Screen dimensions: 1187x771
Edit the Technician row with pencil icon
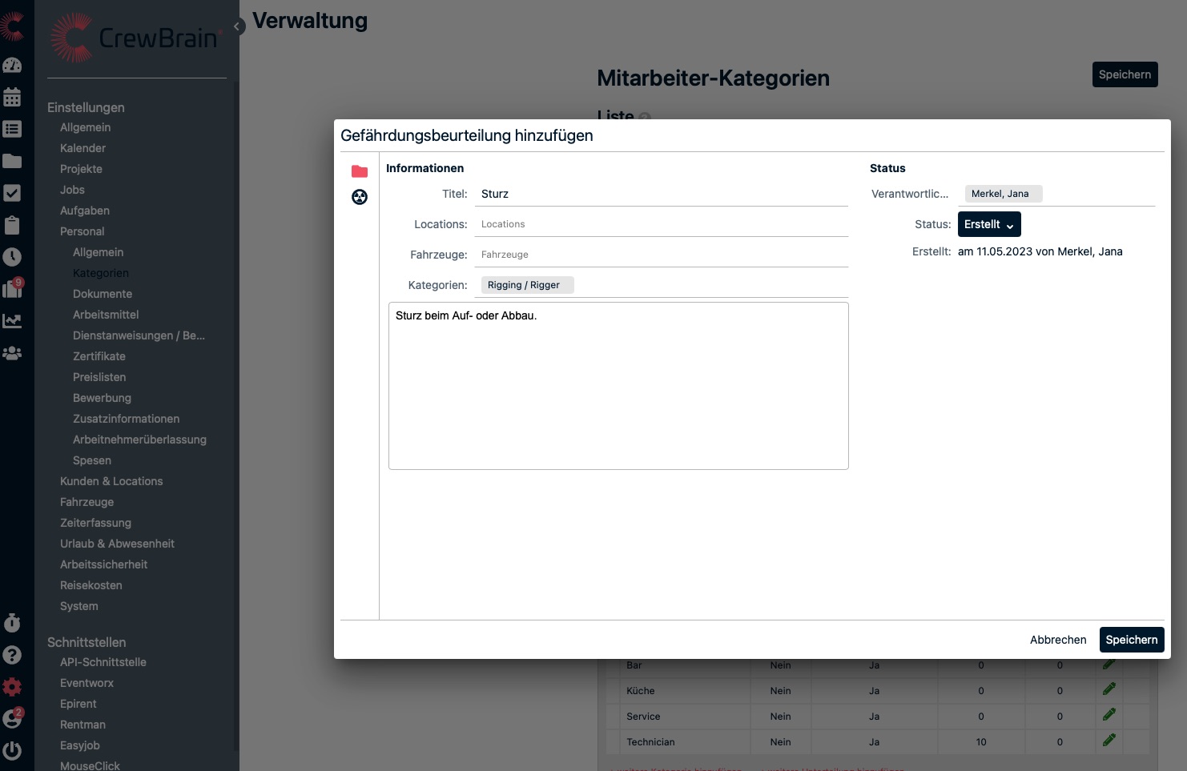tap(1109, 741)
